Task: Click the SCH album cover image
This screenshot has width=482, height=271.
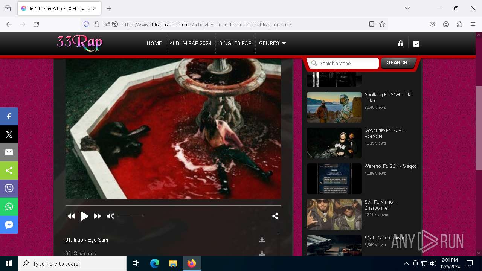Action: pos(173,129)
